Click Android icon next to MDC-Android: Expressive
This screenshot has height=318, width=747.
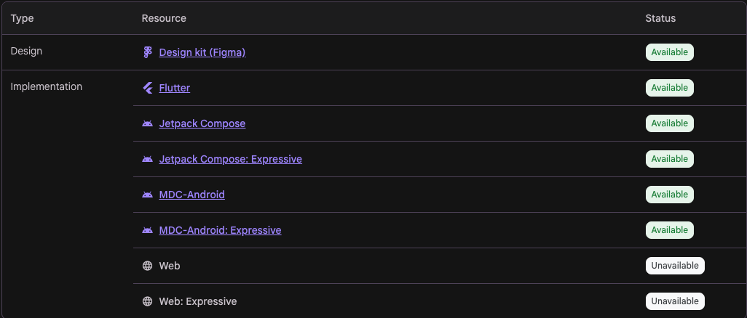147,231
